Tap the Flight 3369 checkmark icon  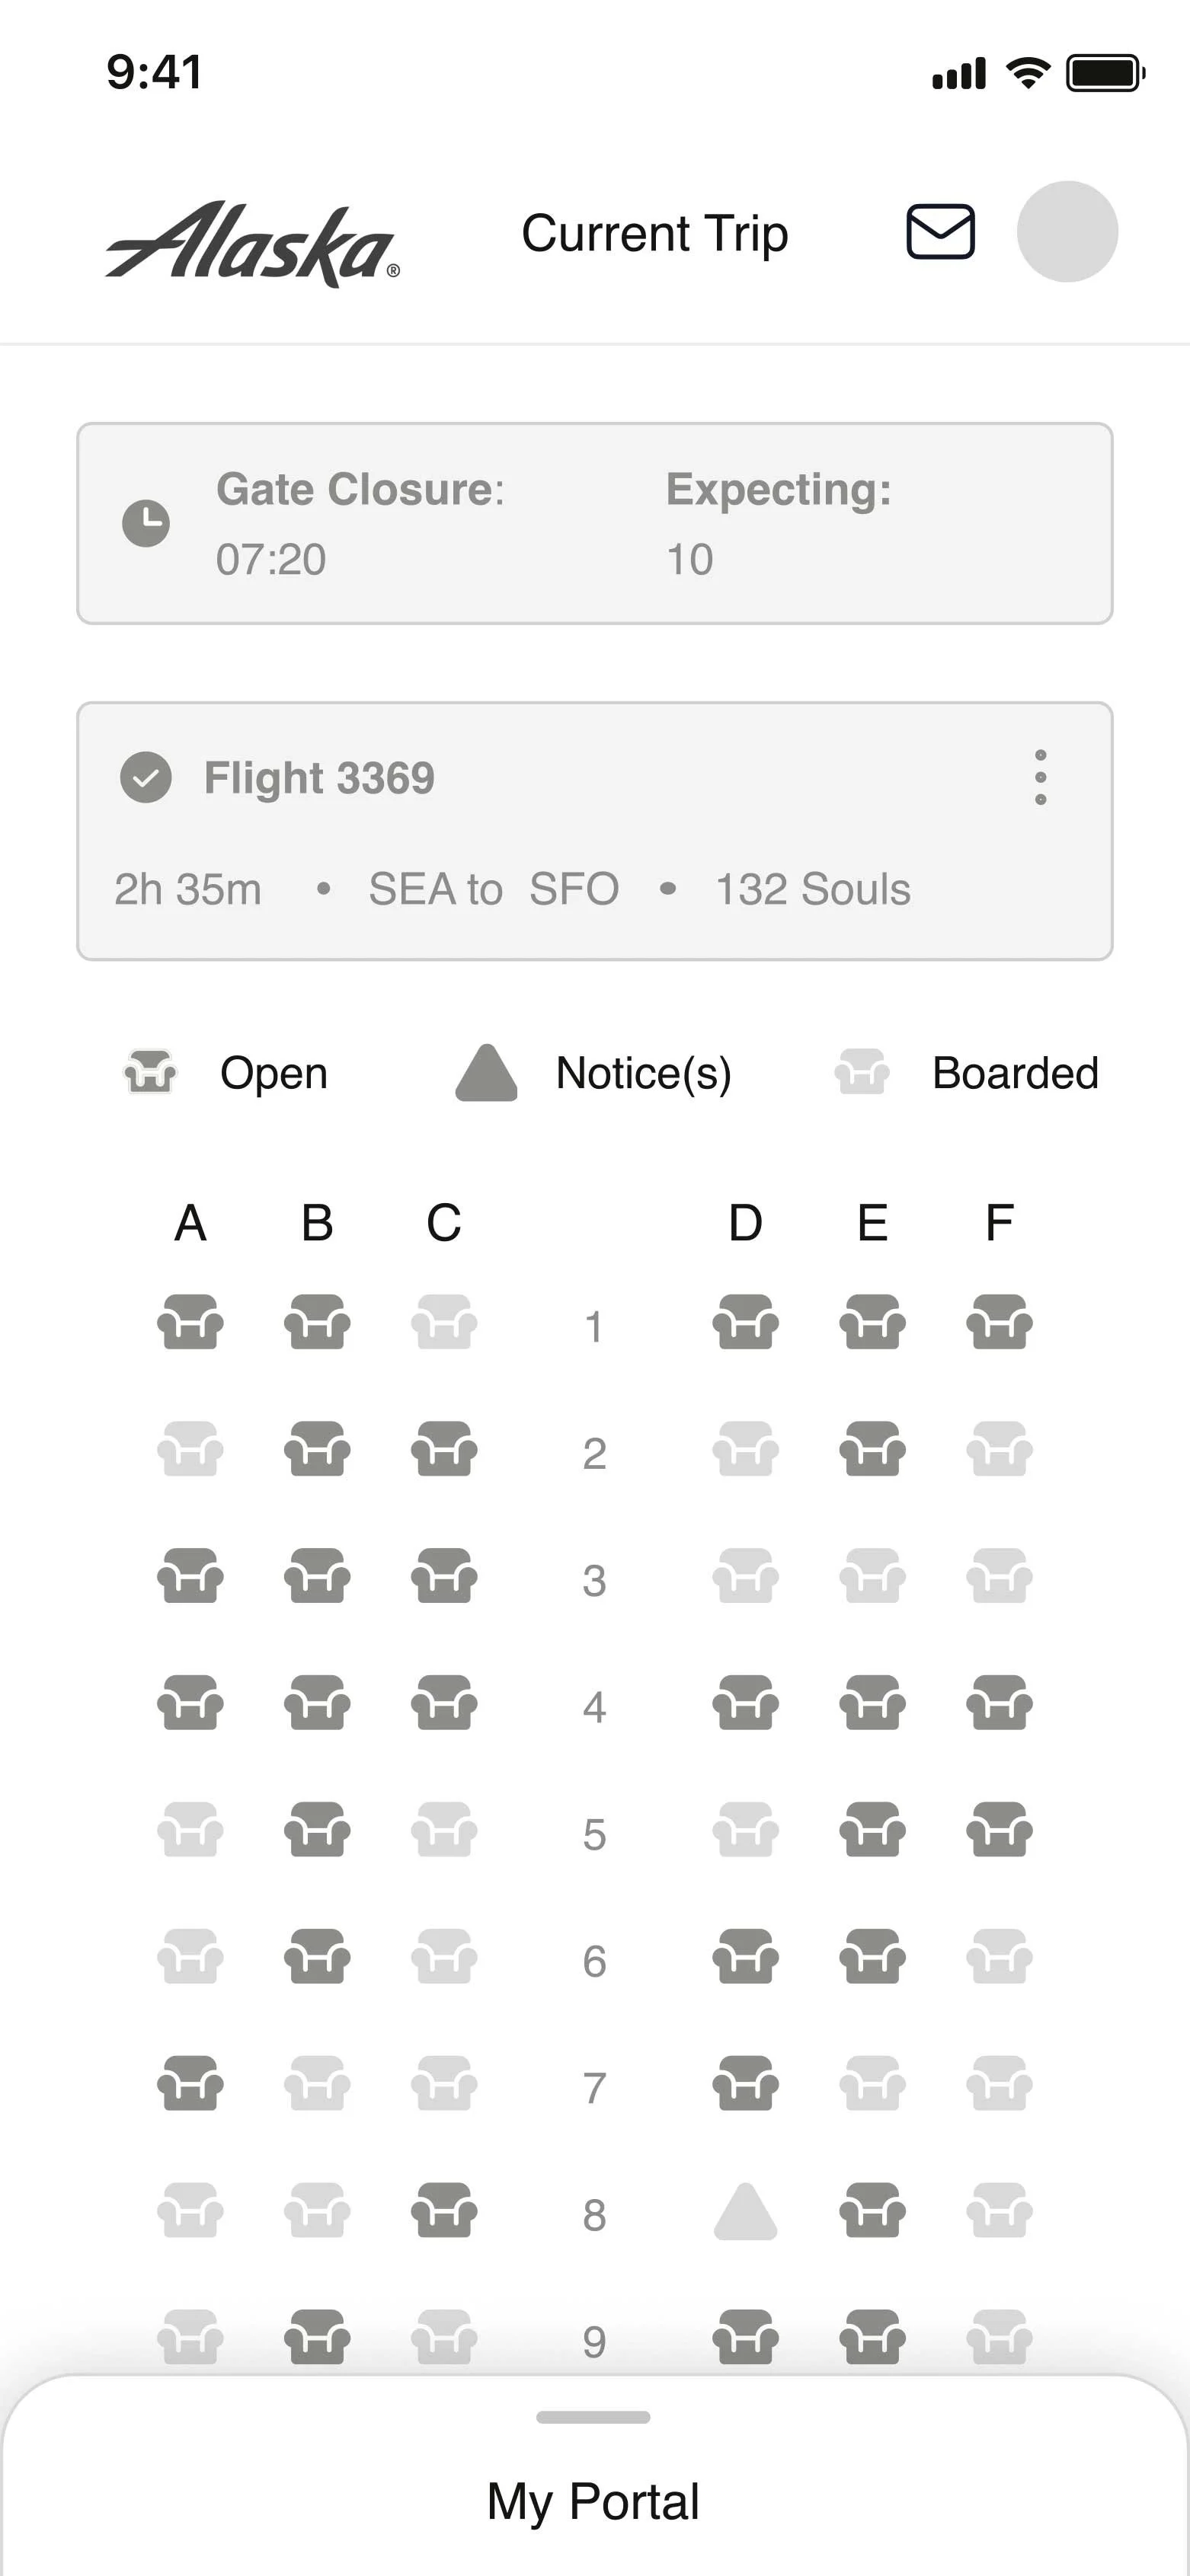click(146, 777)
